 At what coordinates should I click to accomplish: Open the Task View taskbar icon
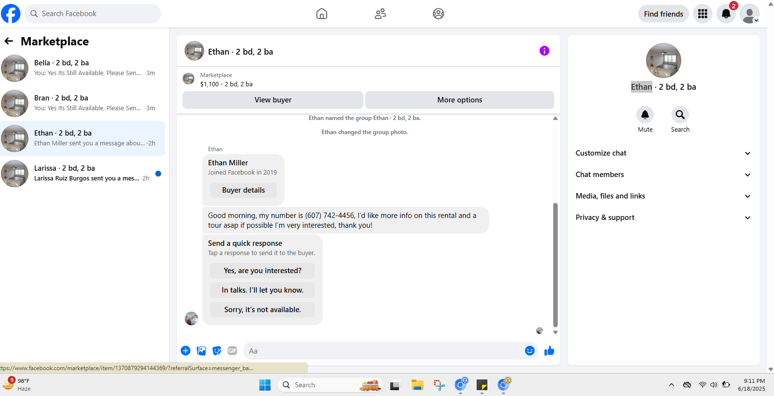click(x=395, y=385)
